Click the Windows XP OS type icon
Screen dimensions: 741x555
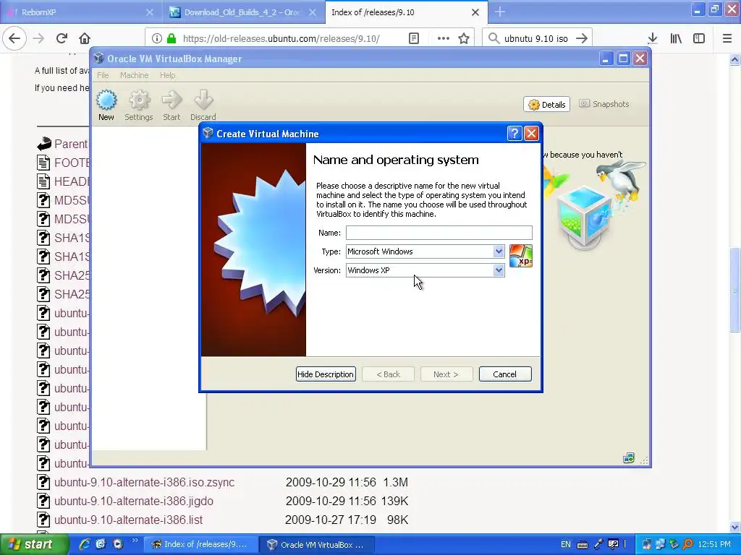(521, 256)
